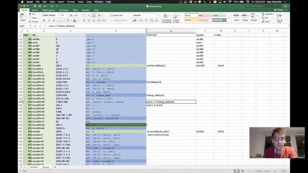Click the zoom slider in status bar
Viewport: 308px width, 173px height.
[x=263, y=171]
